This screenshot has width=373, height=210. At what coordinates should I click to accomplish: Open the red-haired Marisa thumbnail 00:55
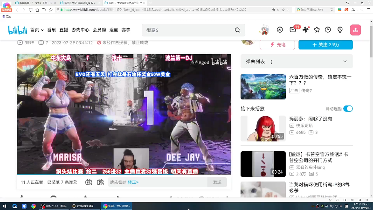(x=263, y=129)
